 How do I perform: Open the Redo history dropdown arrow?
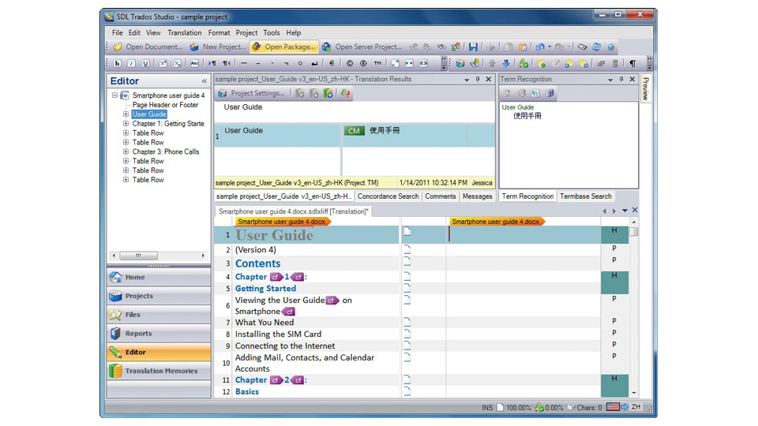569,47
